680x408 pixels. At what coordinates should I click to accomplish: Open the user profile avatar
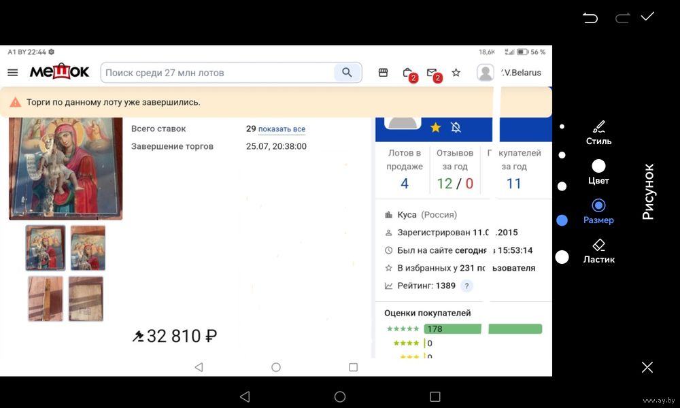pyautogui.click(x=486, y=72)
